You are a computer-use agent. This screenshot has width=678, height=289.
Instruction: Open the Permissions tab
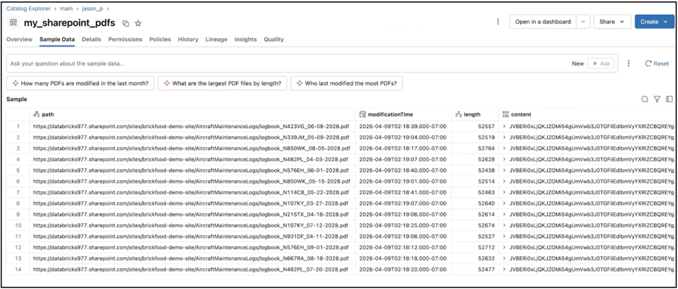(x=125, y=39)
